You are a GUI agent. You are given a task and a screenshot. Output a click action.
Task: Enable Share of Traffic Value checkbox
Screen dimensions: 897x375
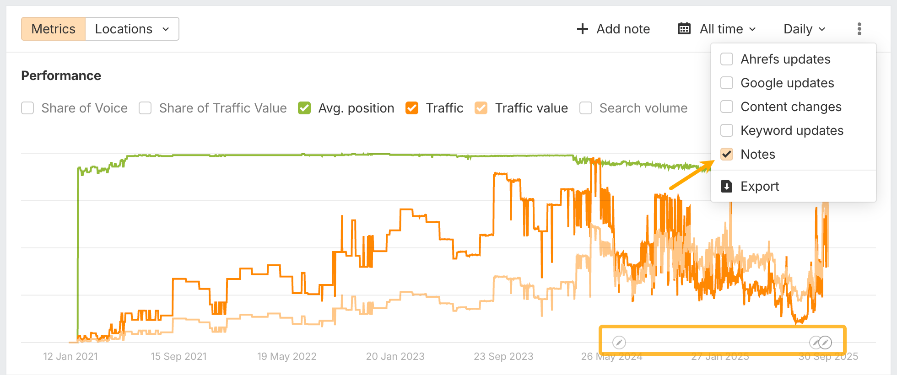(x=146, y=108)
